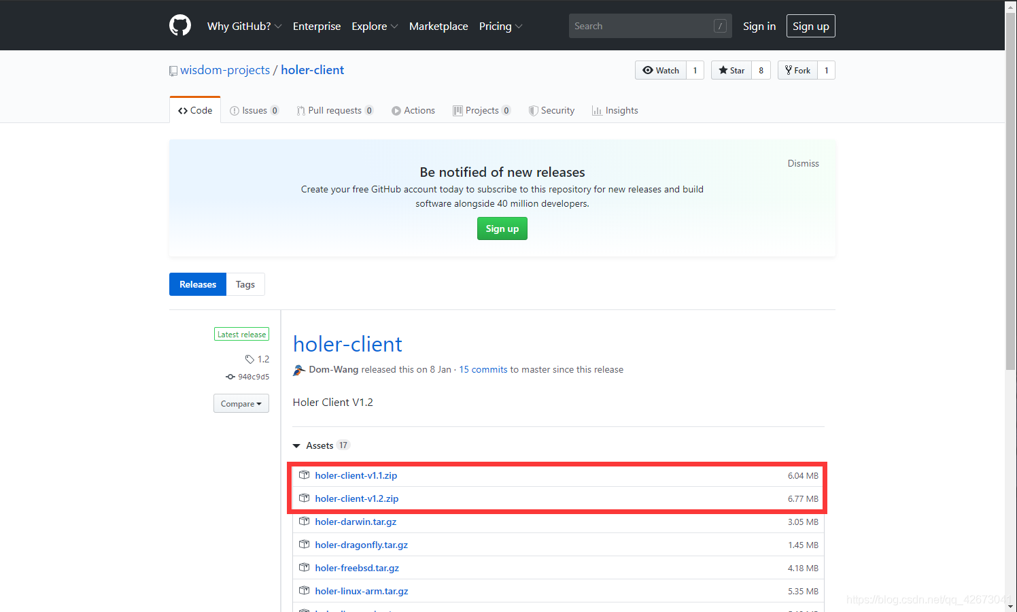
Task: Click the Watch button
Action: coord(661,70)
